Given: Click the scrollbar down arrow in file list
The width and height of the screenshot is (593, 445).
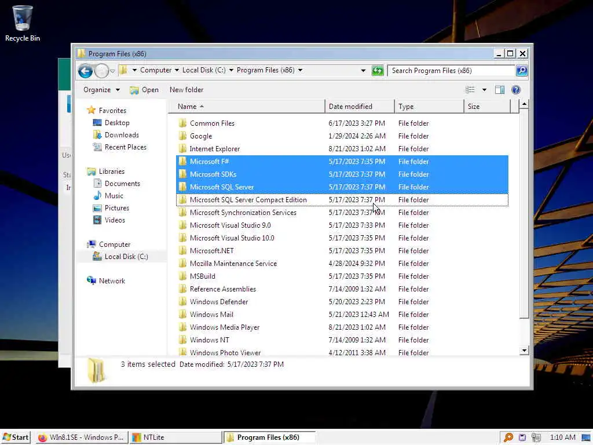Looking at the screenshot, I should (524, 351).
